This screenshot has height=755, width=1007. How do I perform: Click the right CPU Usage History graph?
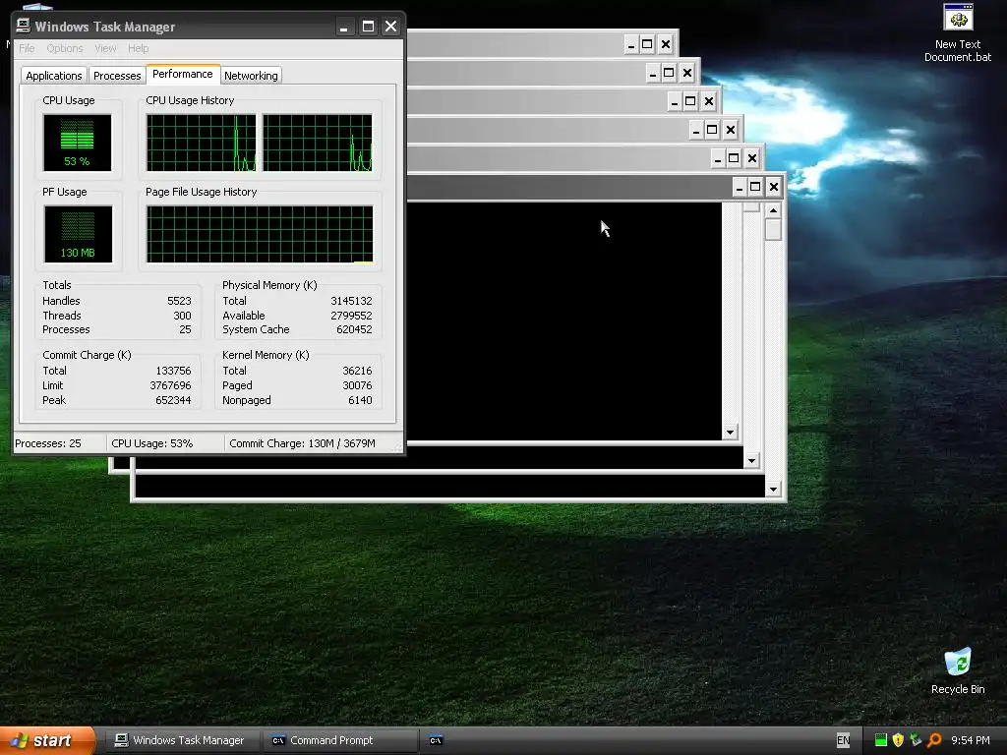[318, 143]
